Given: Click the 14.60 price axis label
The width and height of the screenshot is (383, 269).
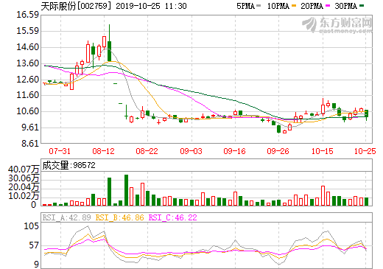Looking at the screenshot, I should tap(28, 47).
